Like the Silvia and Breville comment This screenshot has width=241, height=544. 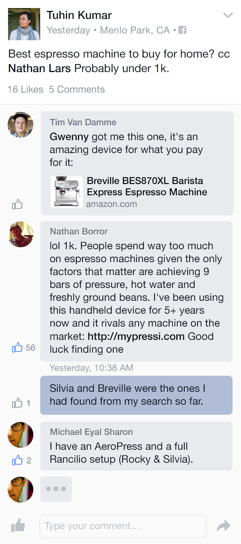tap(17, 403)
